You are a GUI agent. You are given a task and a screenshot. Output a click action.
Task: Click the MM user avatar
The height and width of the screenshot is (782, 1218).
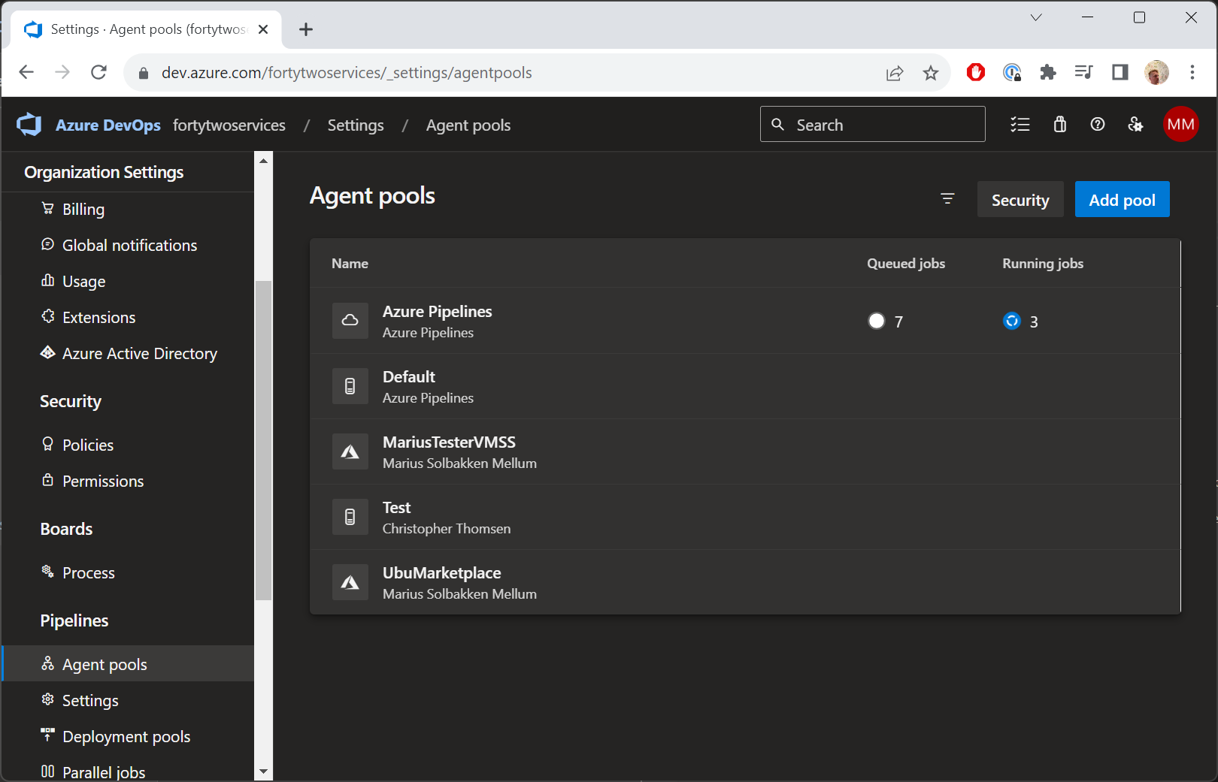tap(1180, 125)
